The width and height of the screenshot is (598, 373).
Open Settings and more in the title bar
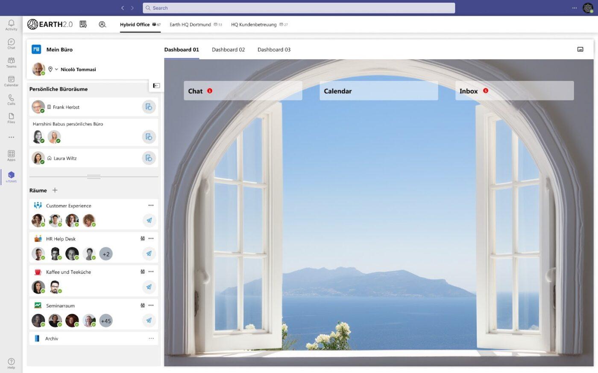pyautogui.click(x=575, y=8)
